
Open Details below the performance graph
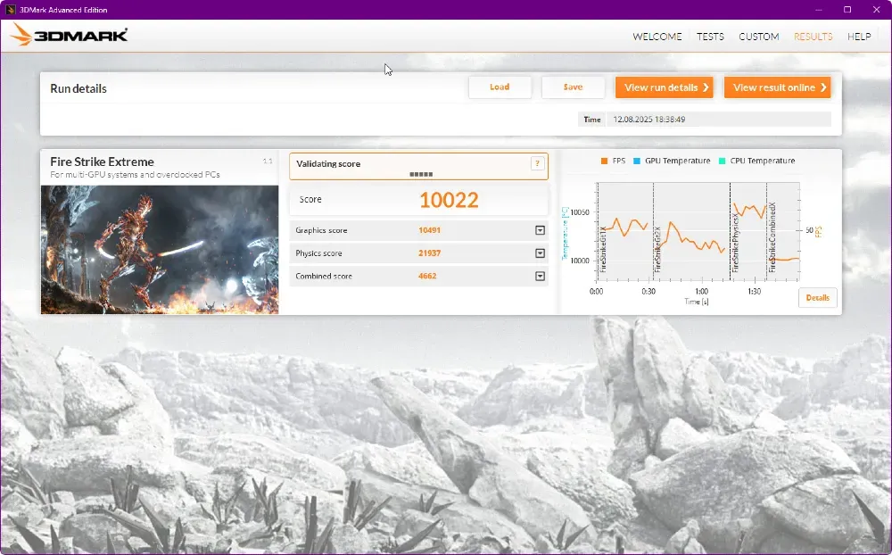(x=818, y=297)
